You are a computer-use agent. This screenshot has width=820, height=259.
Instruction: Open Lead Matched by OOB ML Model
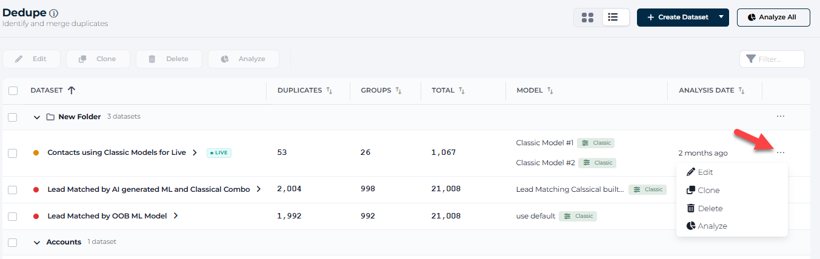tap(107, 215)
